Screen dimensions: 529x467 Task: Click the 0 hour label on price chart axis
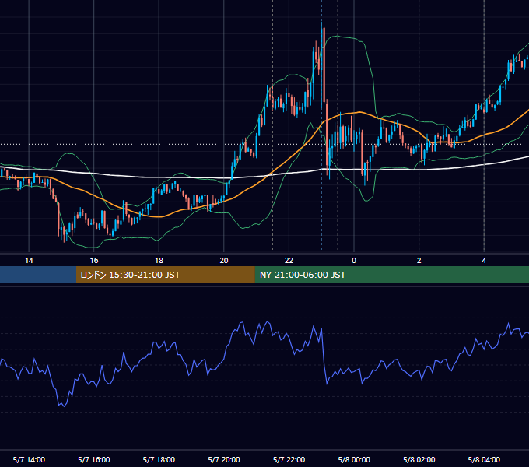click(354, 261)
